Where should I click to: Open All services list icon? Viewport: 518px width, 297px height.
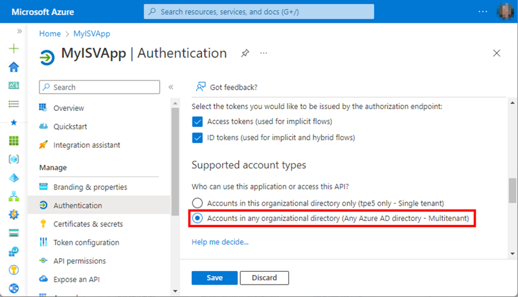(14, 104)
